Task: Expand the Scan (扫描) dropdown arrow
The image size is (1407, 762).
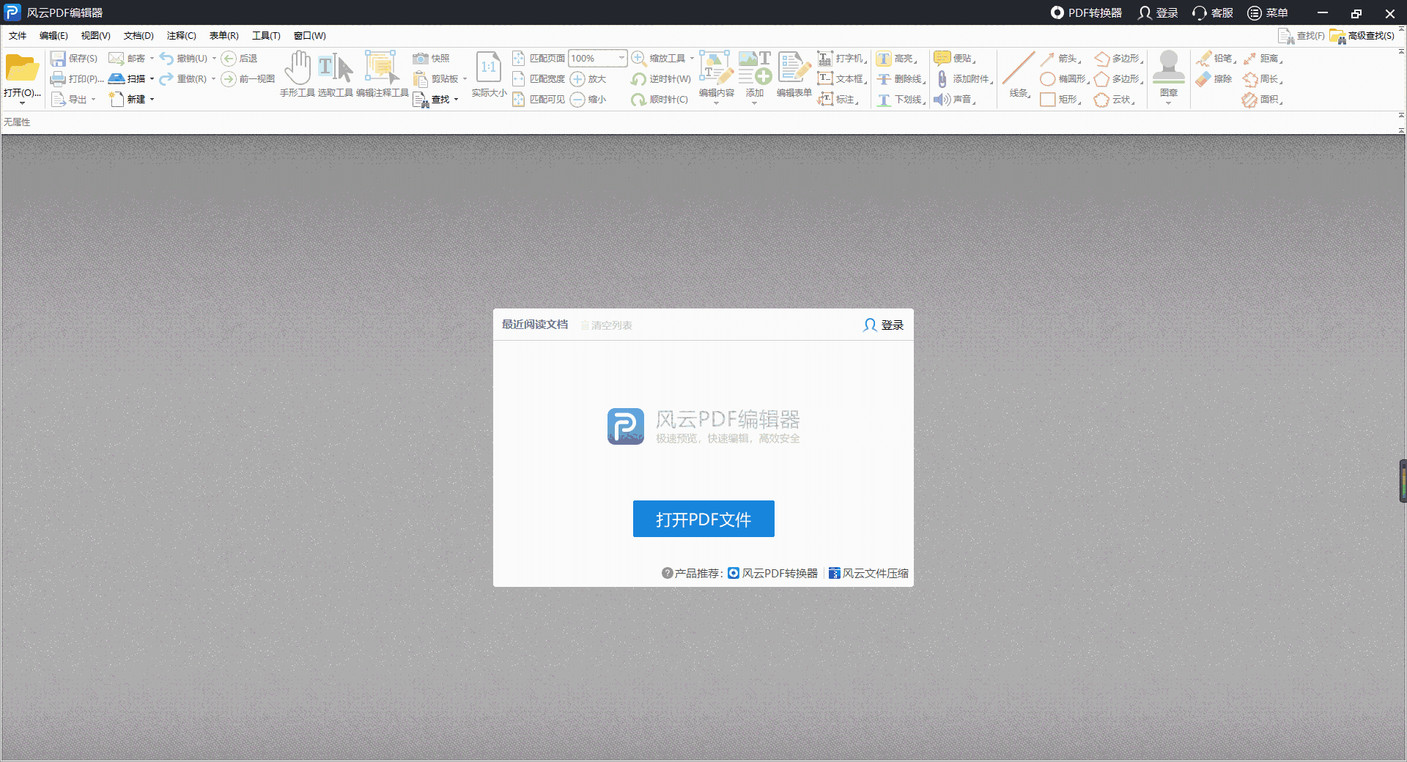Action: tap(152, 79)
